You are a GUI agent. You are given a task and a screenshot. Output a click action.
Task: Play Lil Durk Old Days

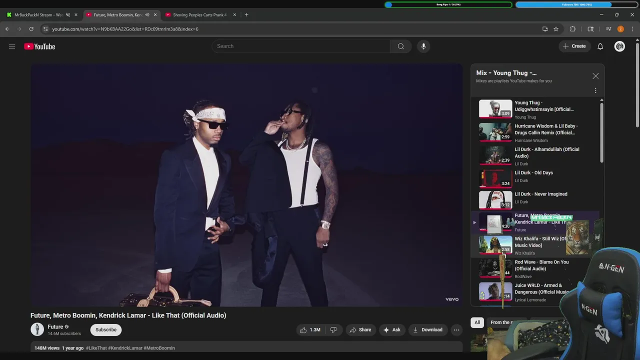pyautogui.click(x=535, y=177)
